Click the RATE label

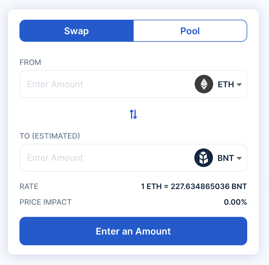tap(29, 186)
